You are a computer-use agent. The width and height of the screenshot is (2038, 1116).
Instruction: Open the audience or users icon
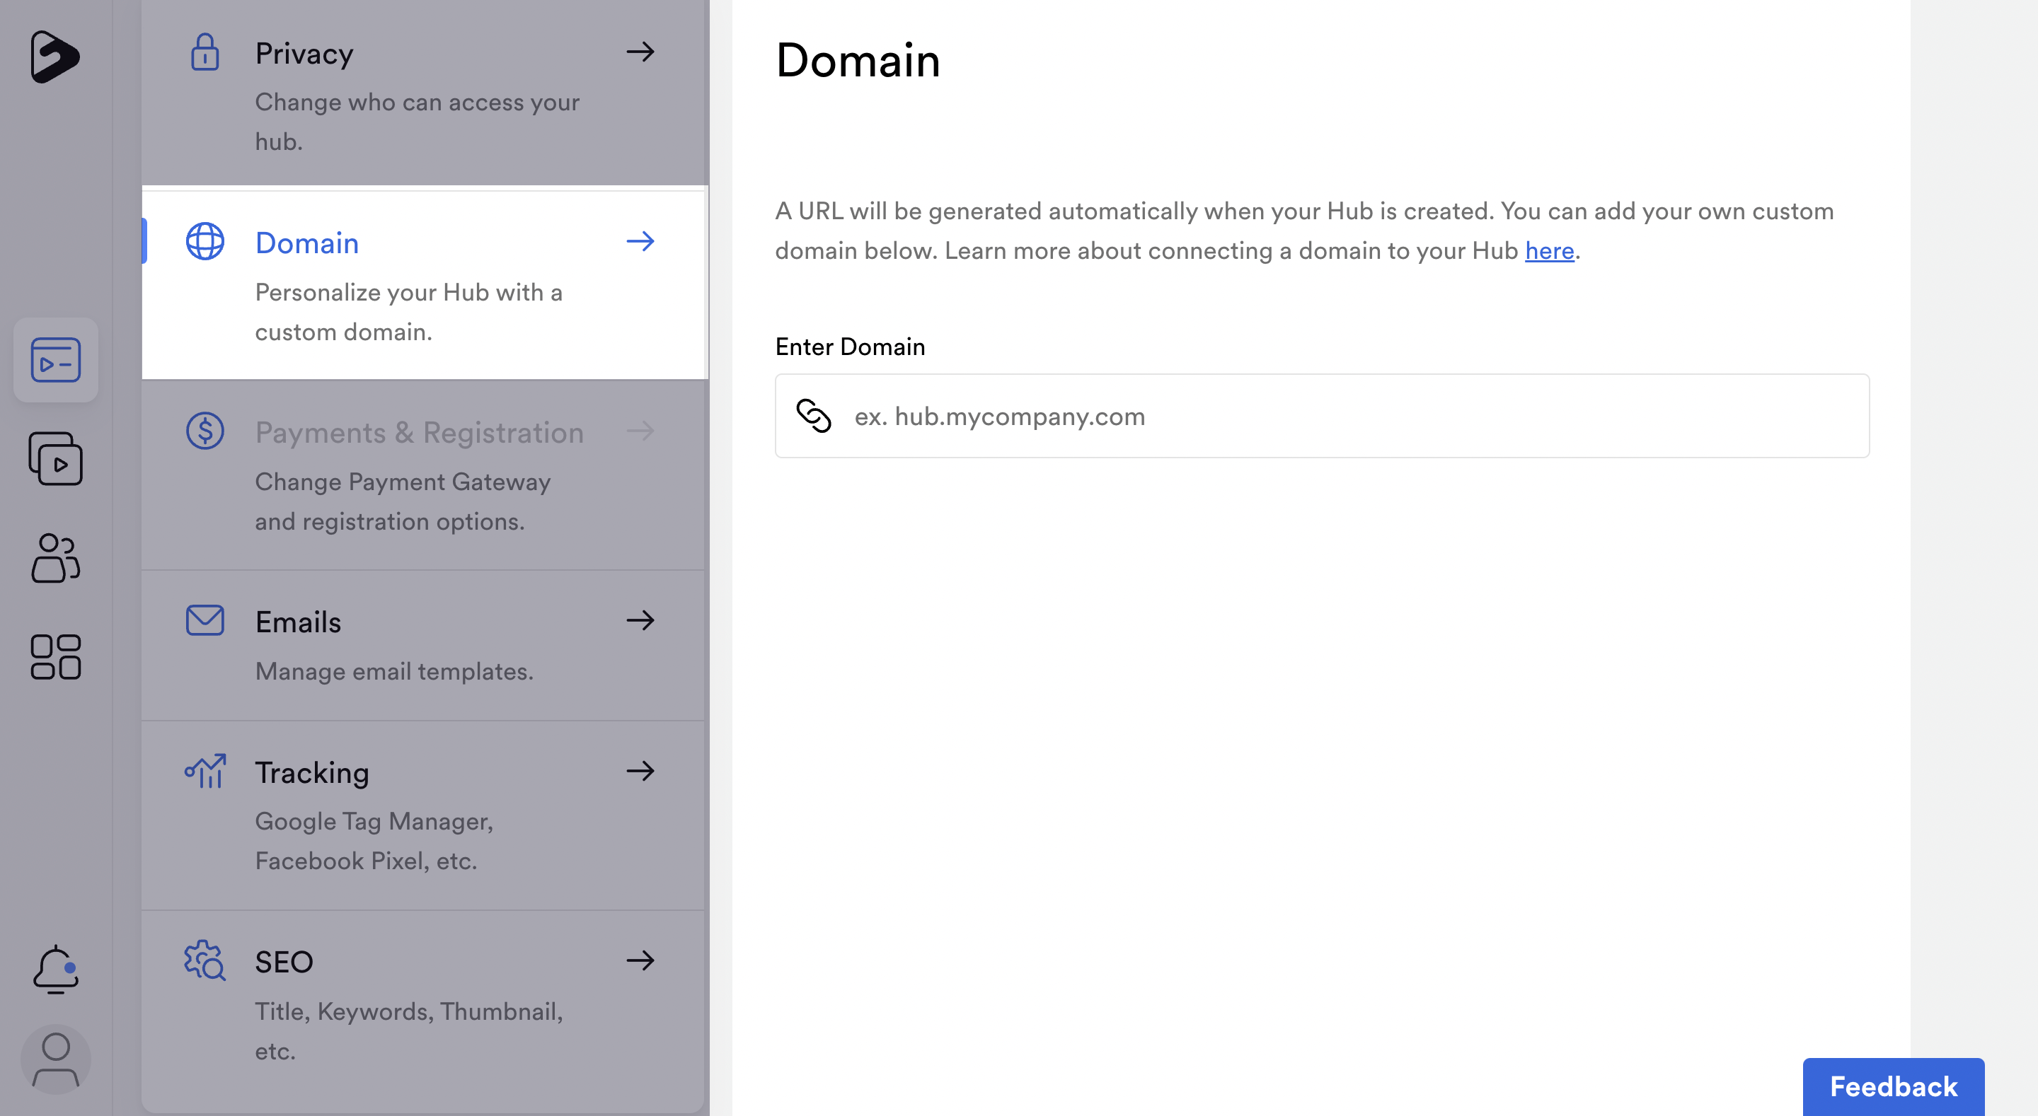(x=55, y=559)
